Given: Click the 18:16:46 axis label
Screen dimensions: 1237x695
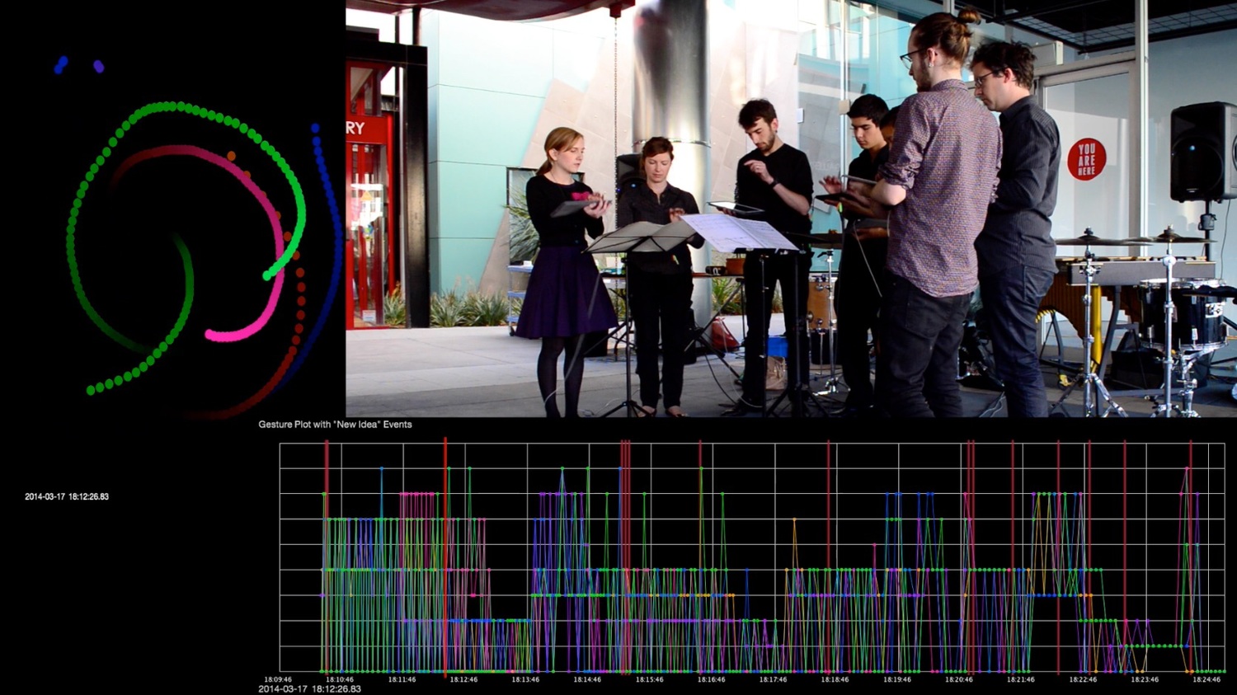Looking at the screenshot, I should 711,680.
